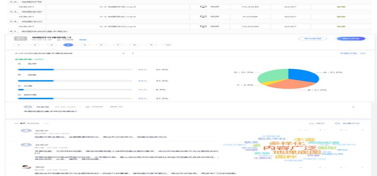This screenshot has width=377, height=176.
Task: Click the 11人 count for option C 灰度
Action: 141,90
